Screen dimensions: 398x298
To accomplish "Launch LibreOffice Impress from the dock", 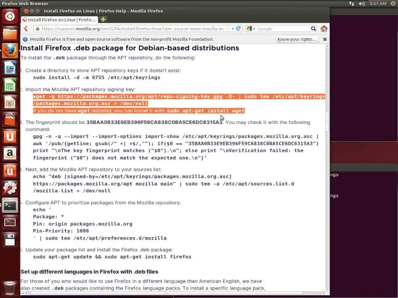I will coord(10,102).
